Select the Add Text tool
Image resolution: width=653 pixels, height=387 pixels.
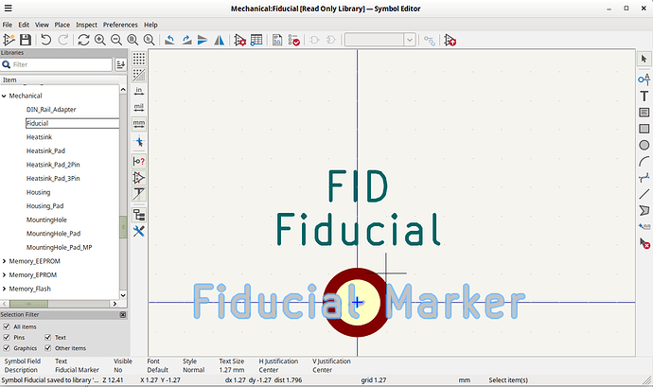tap(644, 96)
